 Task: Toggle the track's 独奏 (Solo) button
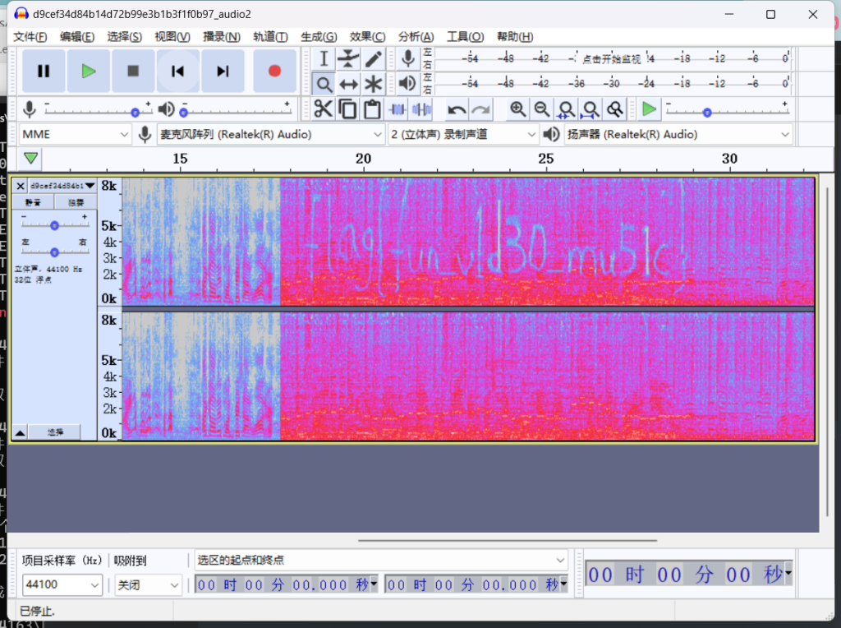click(x=76, y=202)
